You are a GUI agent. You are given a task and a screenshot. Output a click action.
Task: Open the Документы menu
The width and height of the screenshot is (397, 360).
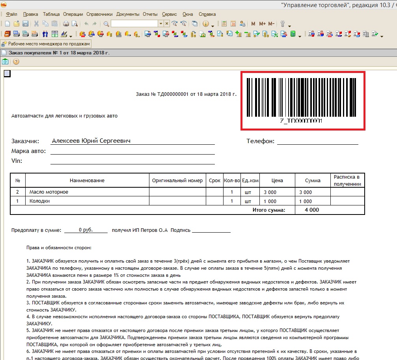point(127,14)
